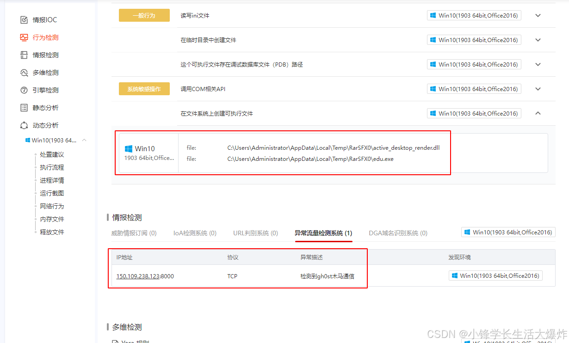Screen dimensions: 569x343
Task: Open the 多维检测 sidebar icon
Action: (x=24, y=73)
